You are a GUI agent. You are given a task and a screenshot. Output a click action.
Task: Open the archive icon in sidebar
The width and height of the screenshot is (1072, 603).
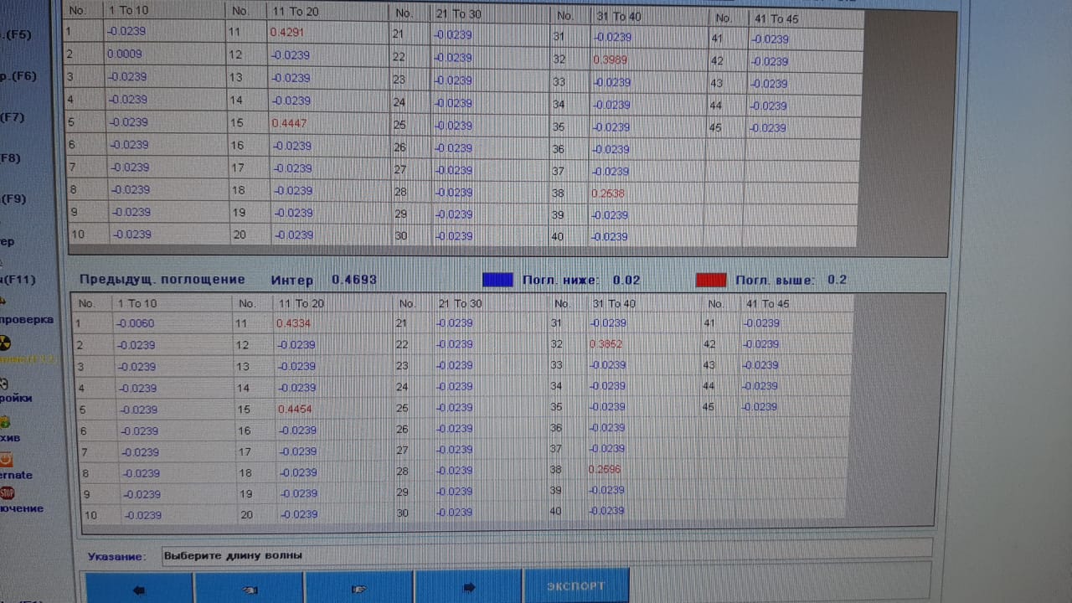(x=5, y=421)
